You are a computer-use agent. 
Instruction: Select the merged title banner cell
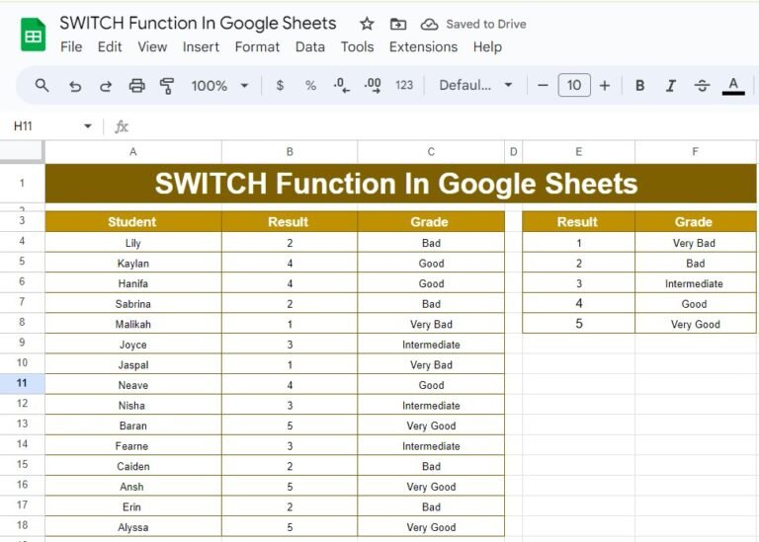click(401, 184)
